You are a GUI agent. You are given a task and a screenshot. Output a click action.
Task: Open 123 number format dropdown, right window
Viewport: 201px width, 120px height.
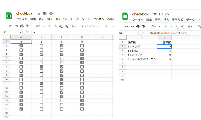pyautogui.click(x=189, y=27)
